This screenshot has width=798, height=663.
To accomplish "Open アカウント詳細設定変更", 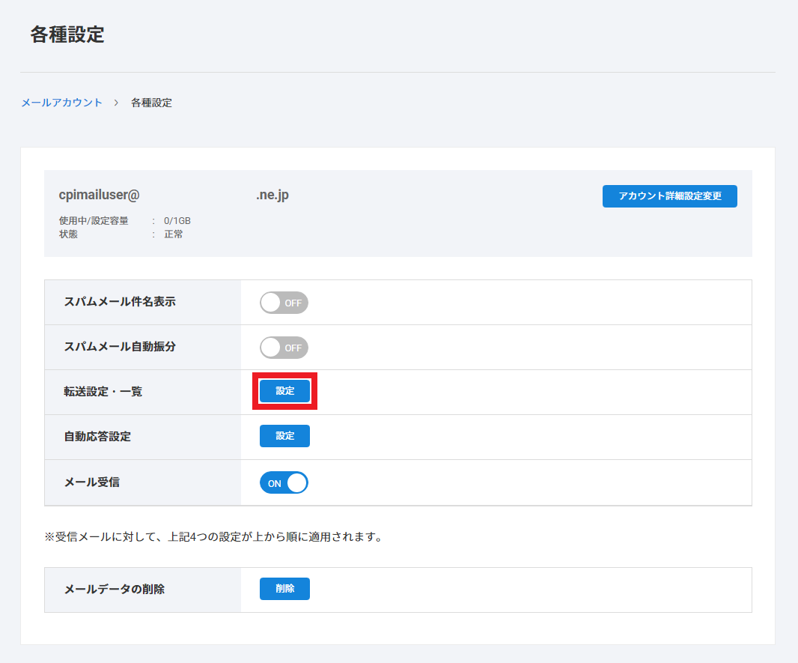I will [x=669, y=196].
